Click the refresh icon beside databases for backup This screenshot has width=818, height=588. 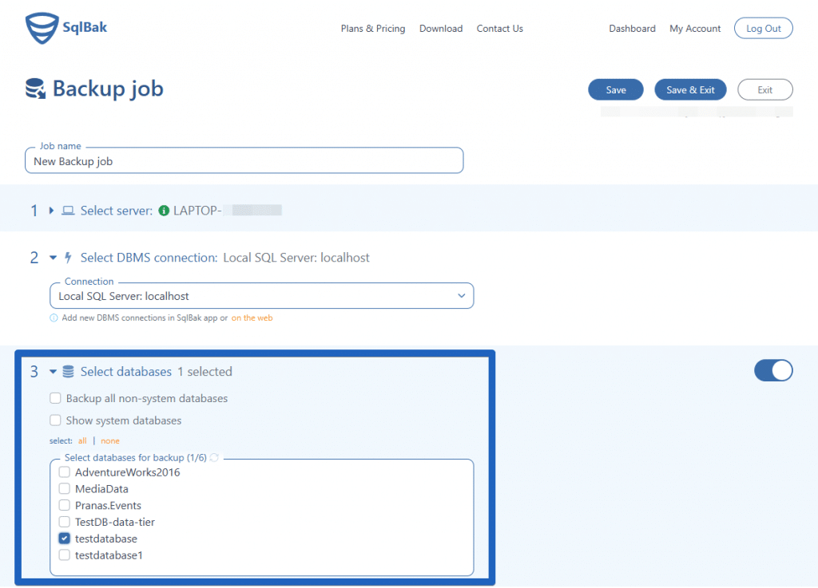[x=214, y=457]
